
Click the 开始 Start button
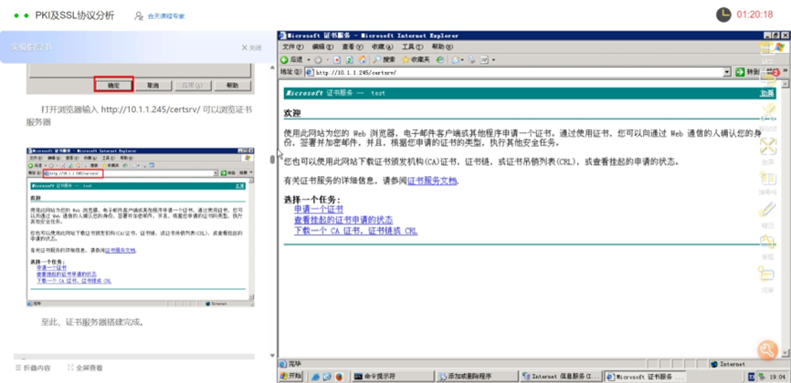[x=291, y=376]
